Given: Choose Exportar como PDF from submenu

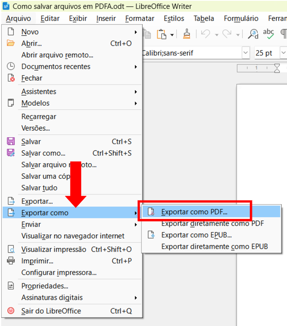Looking at the screenshot, I should [x=194, y=212].
